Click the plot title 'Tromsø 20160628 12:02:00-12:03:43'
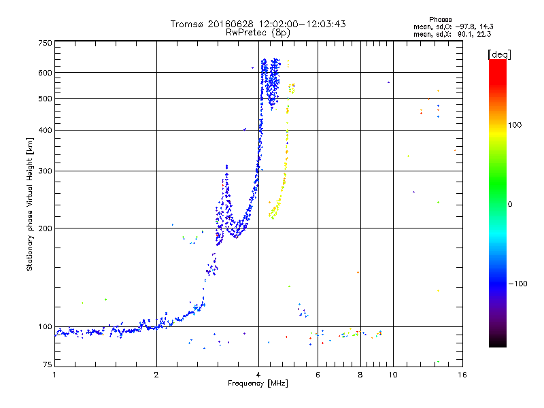Viewport: 544px width, 408px height. [x=258, y=24]
